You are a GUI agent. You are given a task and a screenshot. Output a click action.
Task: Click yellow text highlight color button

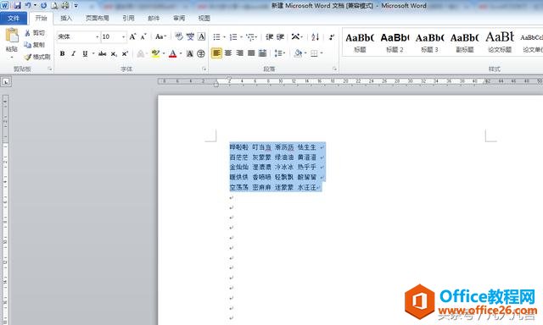[155, 53]
